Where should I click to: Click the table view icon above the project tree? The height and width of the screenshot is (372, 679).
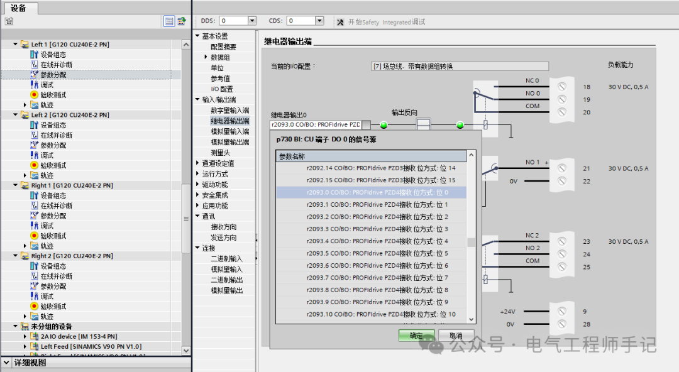tap(168, 21)
